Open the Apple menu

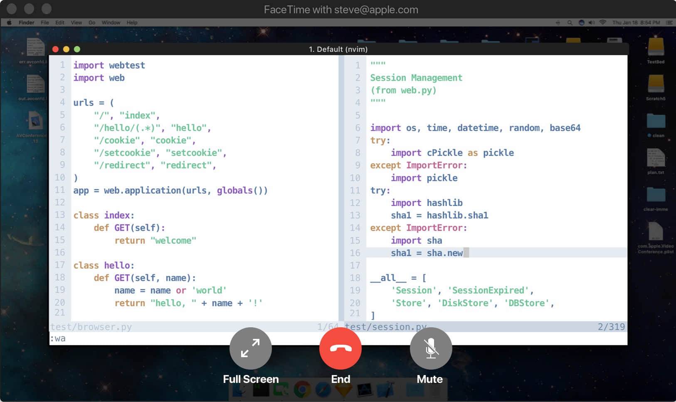[9, 22]
